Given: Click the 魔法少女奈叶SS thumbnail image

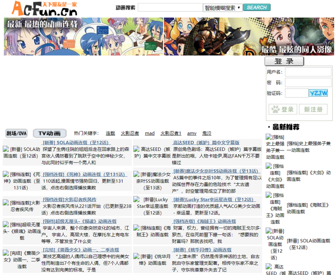Looking at the screenshot, I should pyautogui.click(x=152, y=181).
